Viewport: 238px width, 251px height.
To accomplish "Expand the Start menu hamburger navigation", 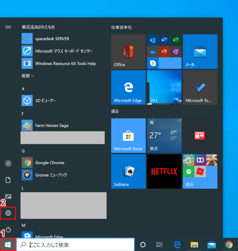I will tap(8, 27).
